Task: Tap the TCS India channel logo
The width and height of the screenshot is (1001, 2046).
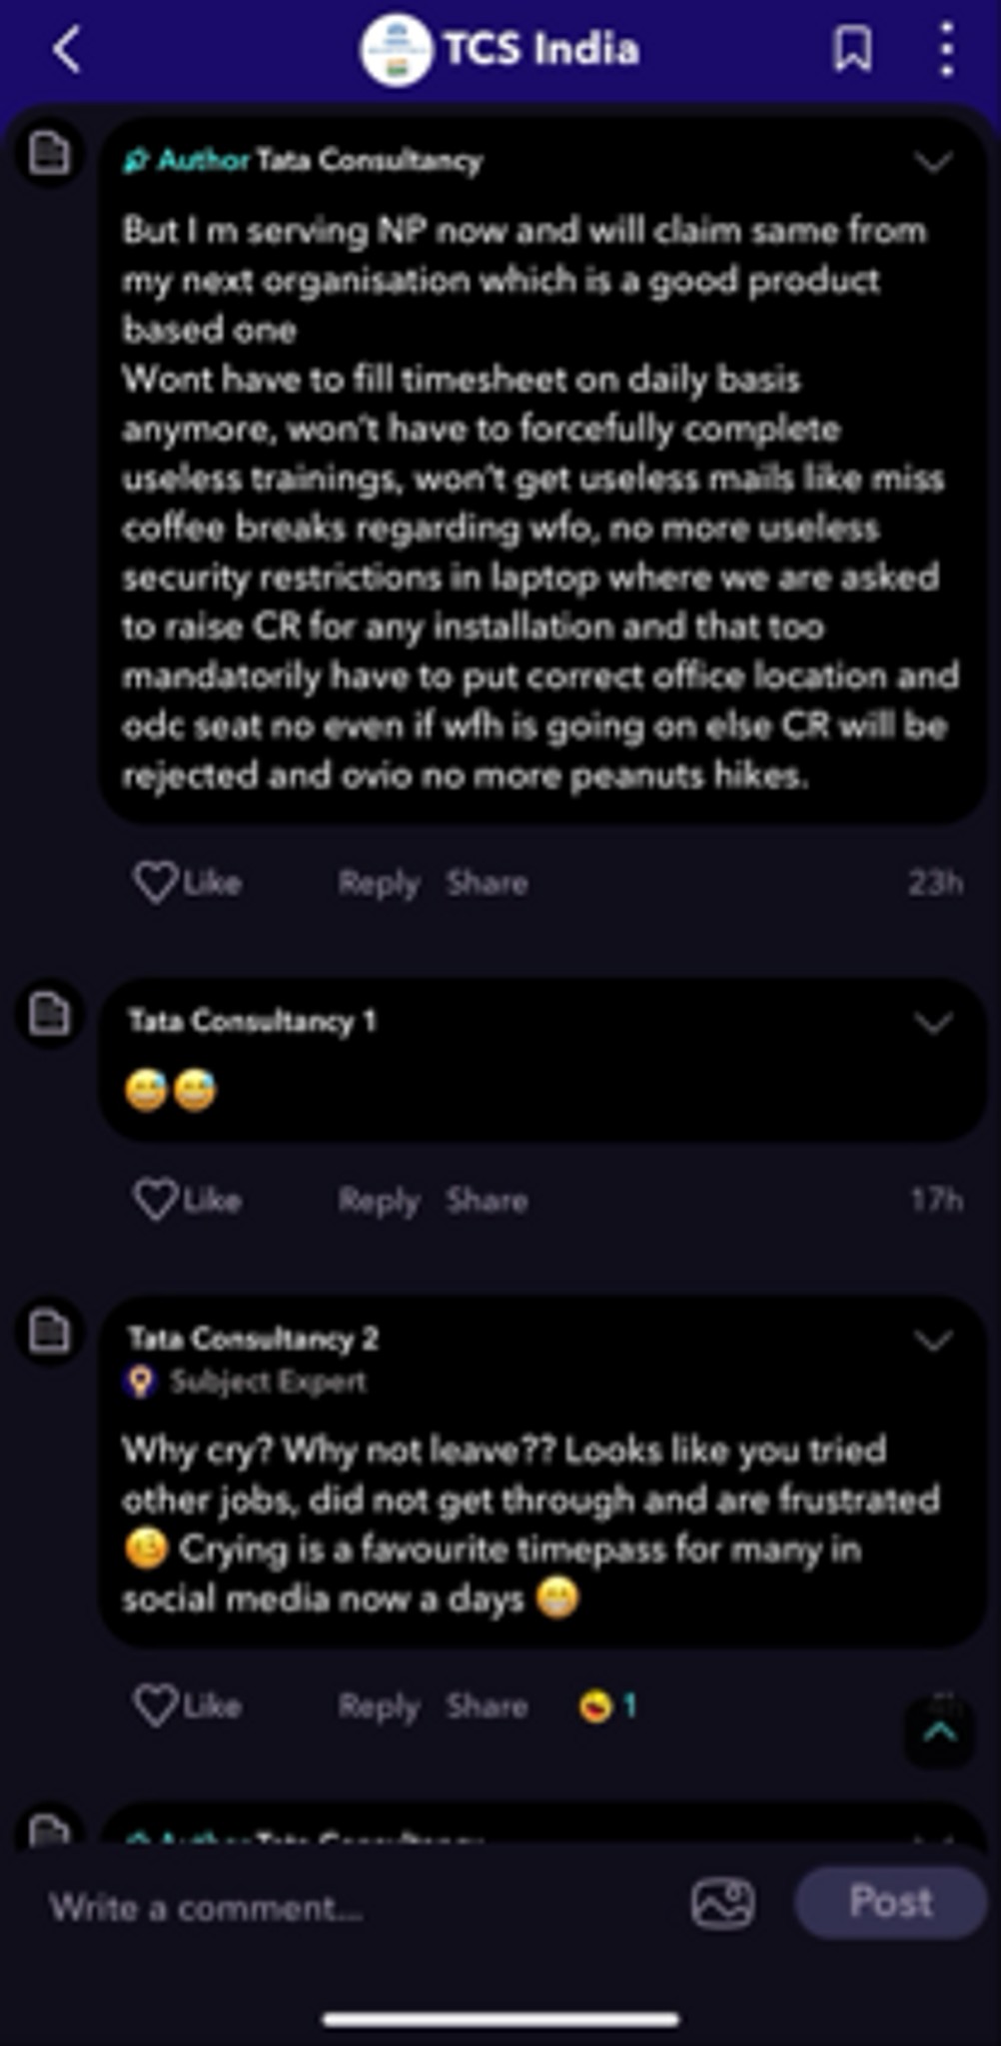Action: tap(396, 50)
